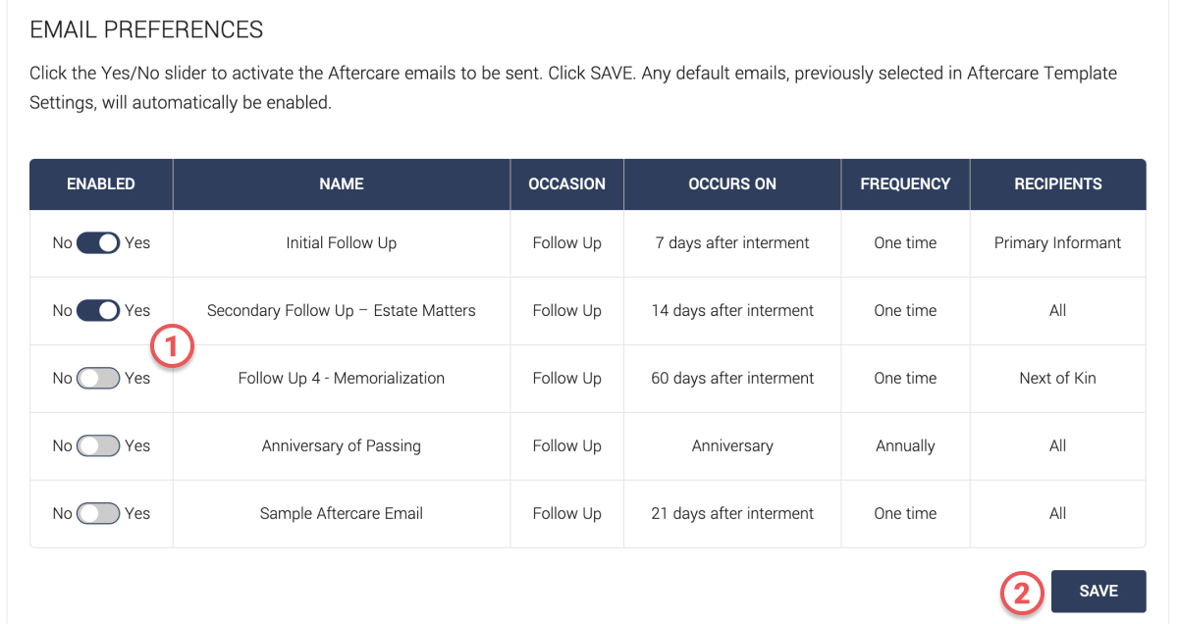Select the FREQUENCY column header
Viewport: 1178px width, 624px height.
[x=905, y=183]
